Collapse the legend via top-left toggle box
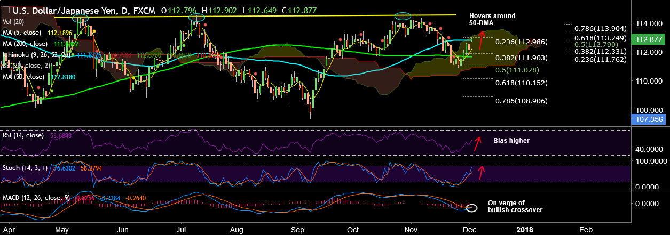This screenshot has height=235, width=670. pos(5,9)
